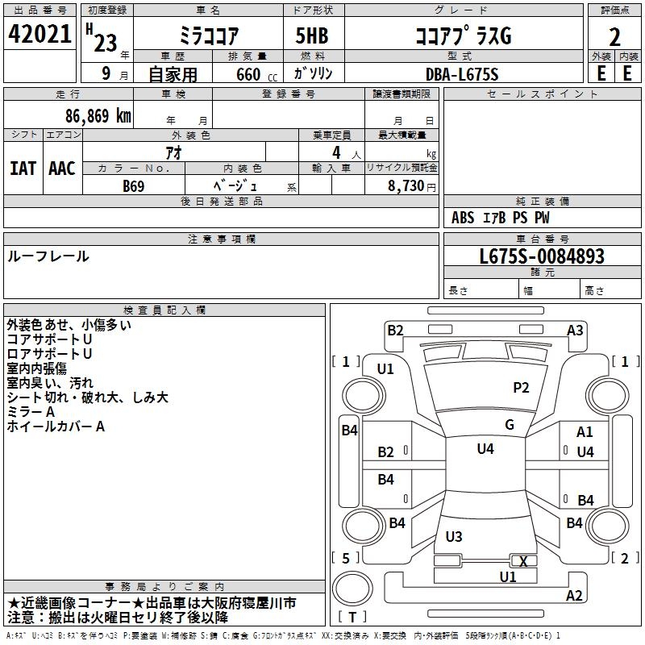The image size is (645, 645).
Task: Click the color number B69
Action: 134,186
